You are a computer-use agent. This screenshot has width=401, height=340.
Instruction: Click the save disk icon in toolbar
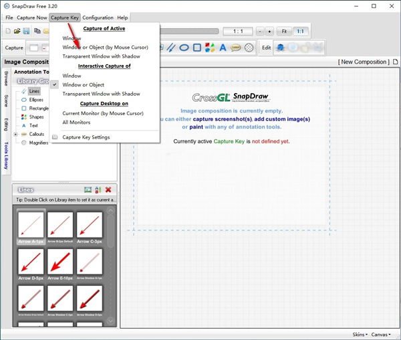[26, 31]
